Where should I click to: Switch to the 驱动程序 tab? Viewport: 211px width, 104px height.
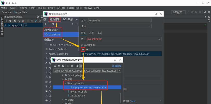(55, 19)
